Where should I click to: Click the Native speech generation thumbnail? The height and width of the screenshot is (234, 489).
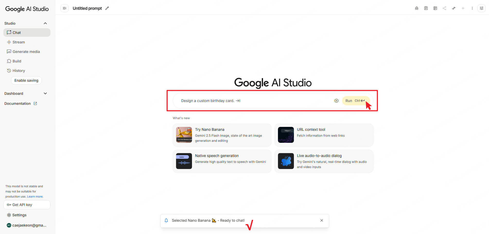tap(184, 161)
